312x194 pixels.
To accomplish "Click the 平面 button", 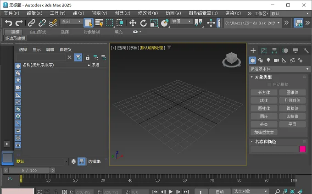I will click(292, 124).
